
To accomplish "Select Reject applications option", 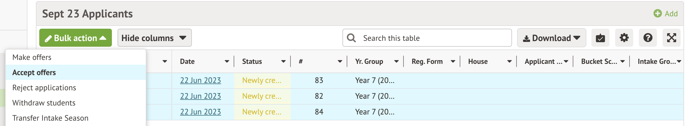I will pos(44,88).
